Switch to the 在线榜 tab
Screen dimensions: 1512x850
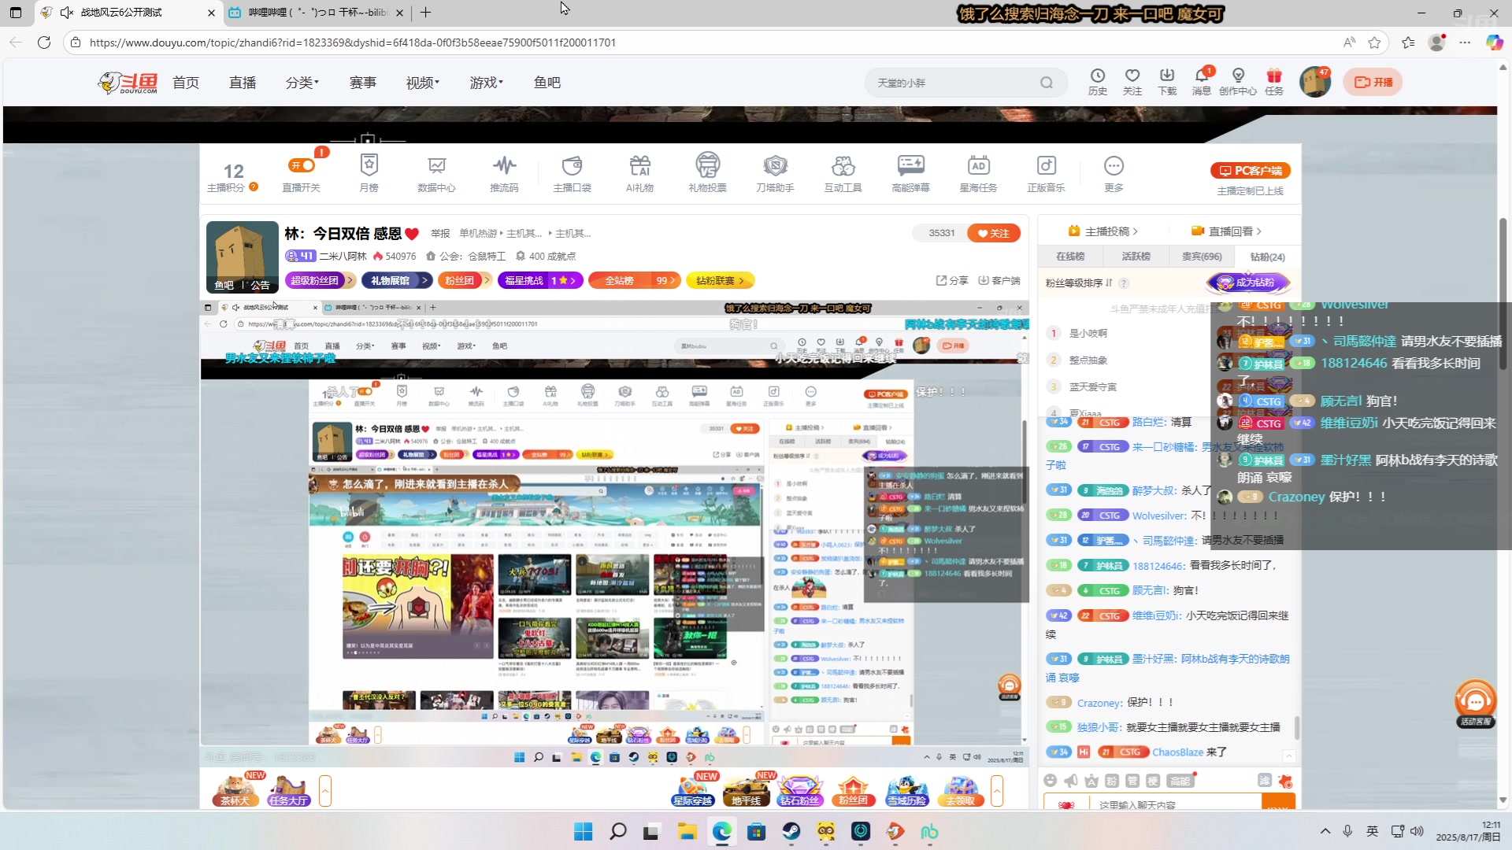(x=1070, y=257)
